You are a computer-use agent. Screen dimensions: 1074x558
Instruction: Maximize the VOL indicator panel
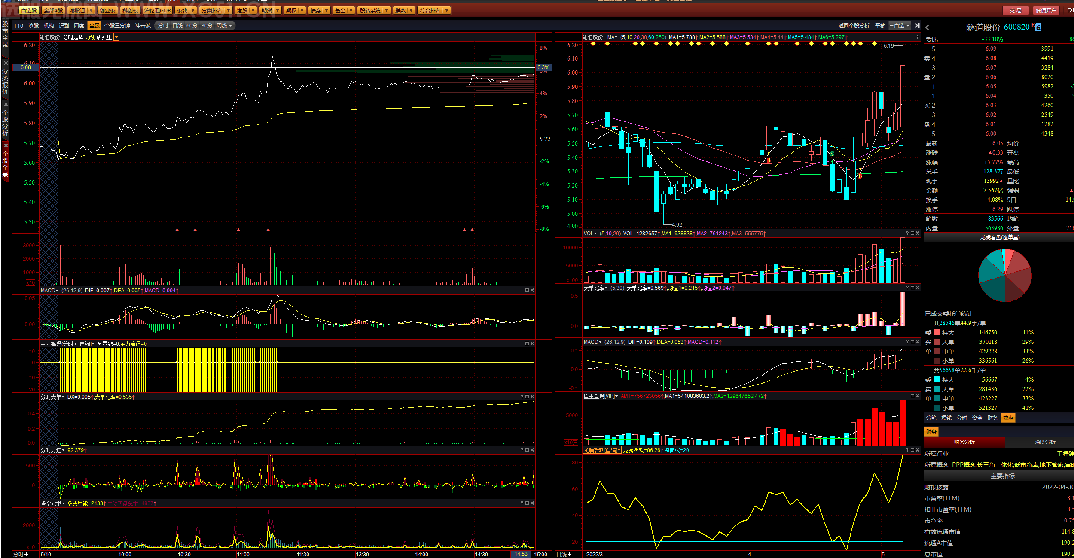(912, 234)
